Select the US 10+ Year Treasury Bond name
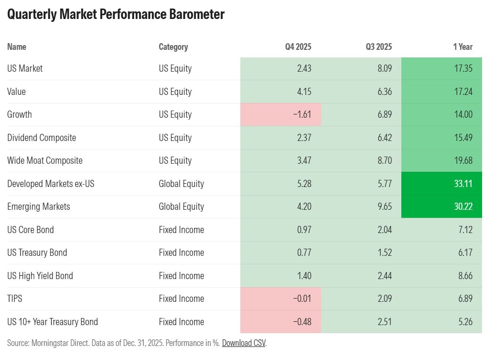 click(x=52, y=322)
